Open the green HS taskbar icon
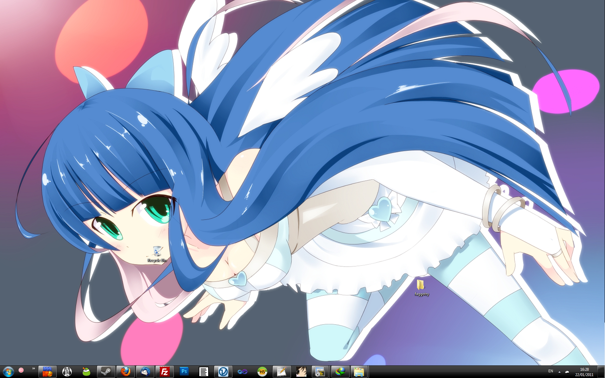This screenshot has width=605, height=378. [262, 372]
